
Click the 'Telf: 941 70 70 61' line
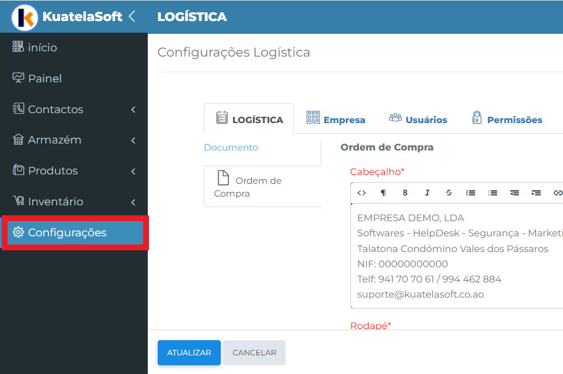coord(429,279)
